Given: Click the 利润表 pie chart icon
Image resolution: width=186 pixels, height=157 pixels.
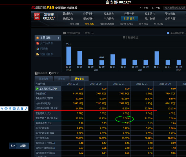Looking at the screenshot, I should pyautogui.click(x=38, y=49).
